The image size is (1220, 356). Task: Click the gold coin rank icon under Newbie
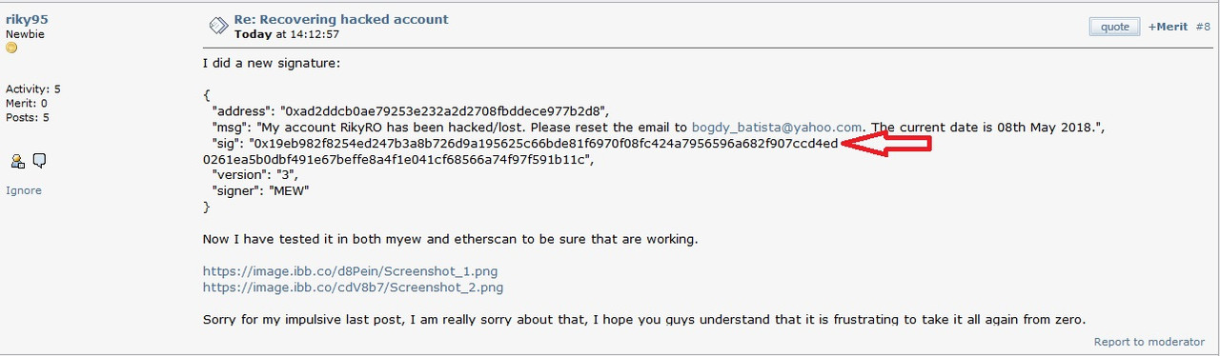[x=11, y=48]
